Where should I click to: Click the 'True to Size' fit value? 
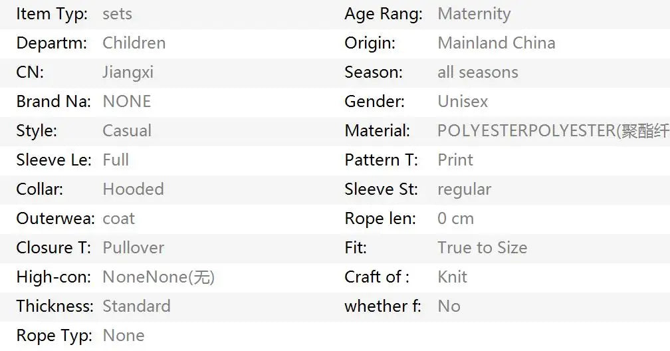coord(482,248)
